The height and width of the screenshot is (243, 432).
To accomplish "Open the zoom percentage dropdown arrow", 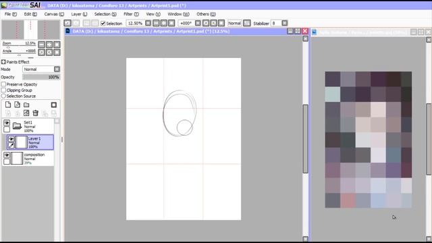I will 148,23.
